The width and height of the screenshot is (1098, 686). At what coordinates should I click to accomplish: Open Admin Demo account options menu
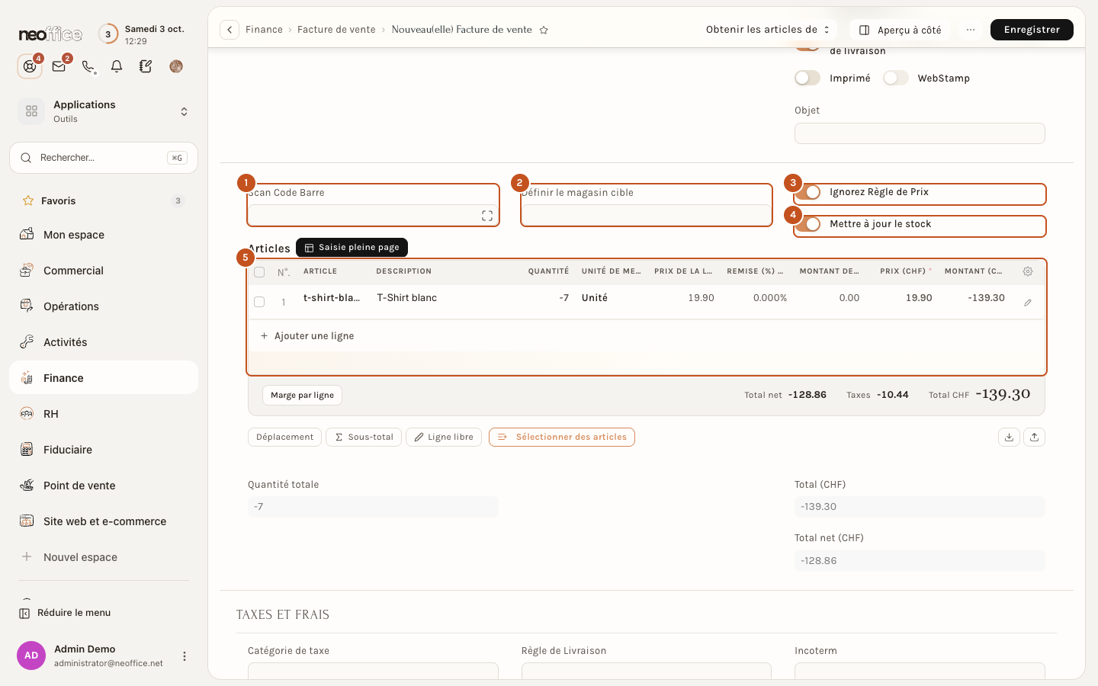coord(184,656)
